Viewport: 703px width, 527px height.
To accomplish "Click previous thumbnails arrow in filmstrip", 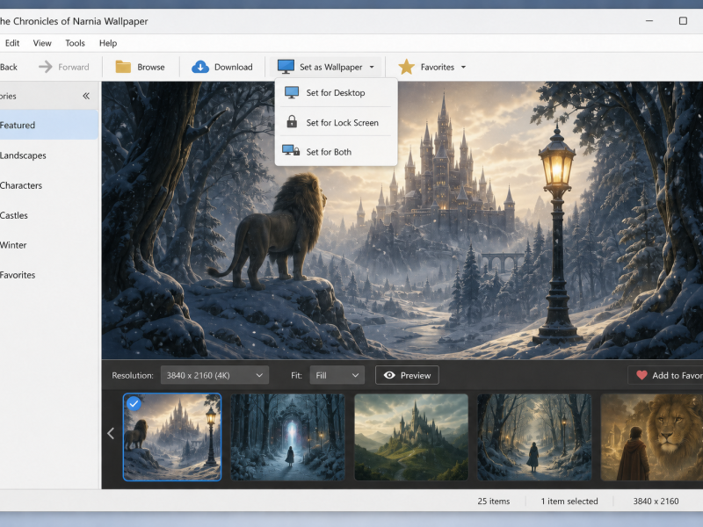I will pyautogui.click(x=111, y=433).
